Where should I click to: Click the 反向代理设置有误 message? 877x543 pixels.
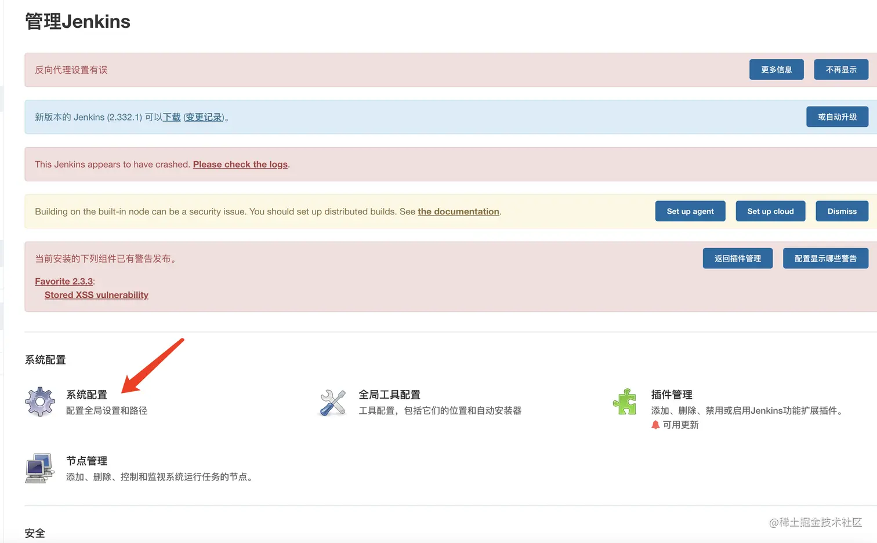(x=71, y=70)
